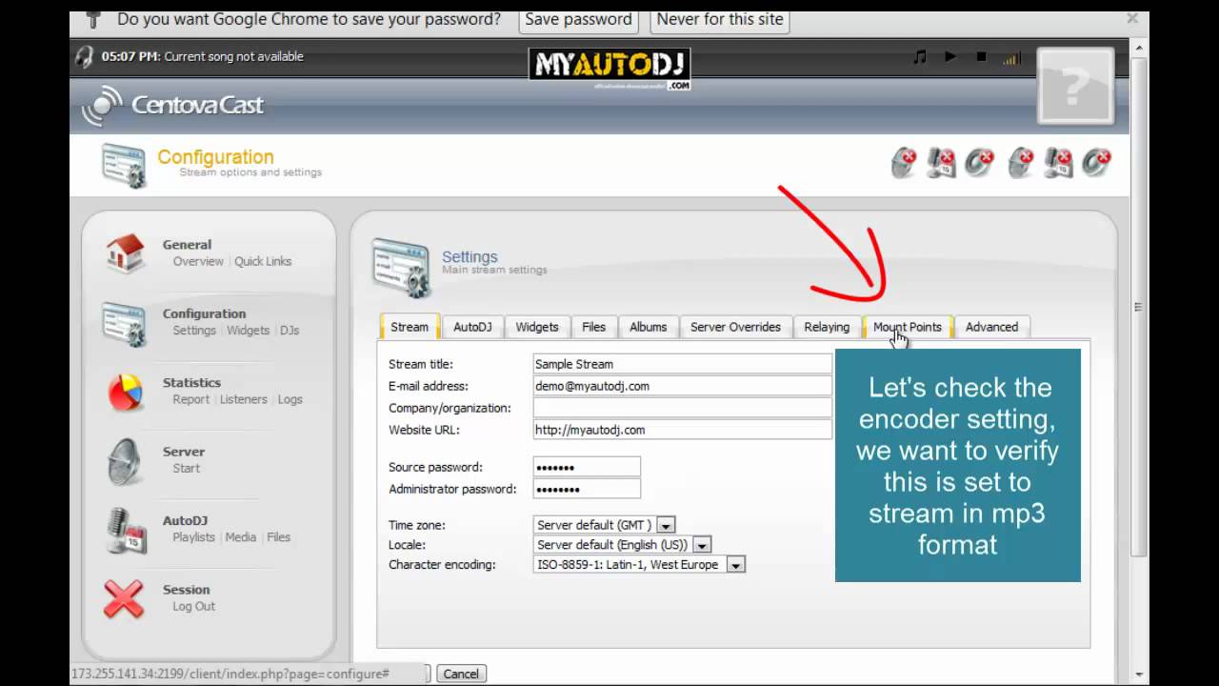Screen dimensions: 1219x686
Task: Switch to the Advanced tab
Action: (991, 327)
